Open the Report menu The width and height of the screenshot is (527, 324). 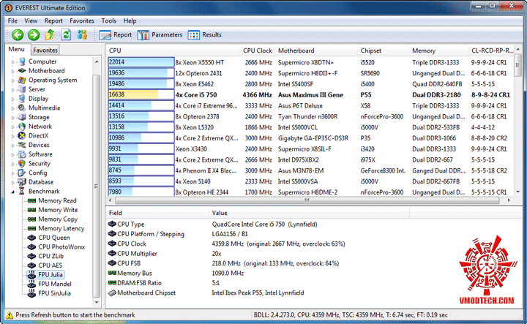click(53, 20)
